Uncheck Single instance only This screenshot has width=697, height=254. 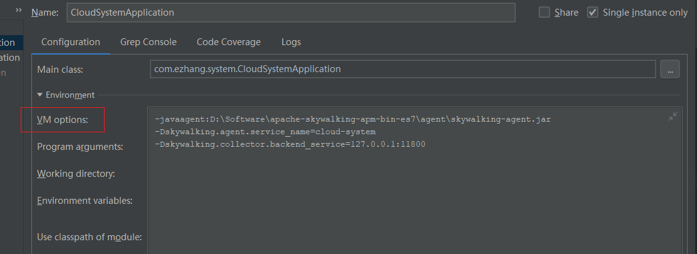click(592, 13)
